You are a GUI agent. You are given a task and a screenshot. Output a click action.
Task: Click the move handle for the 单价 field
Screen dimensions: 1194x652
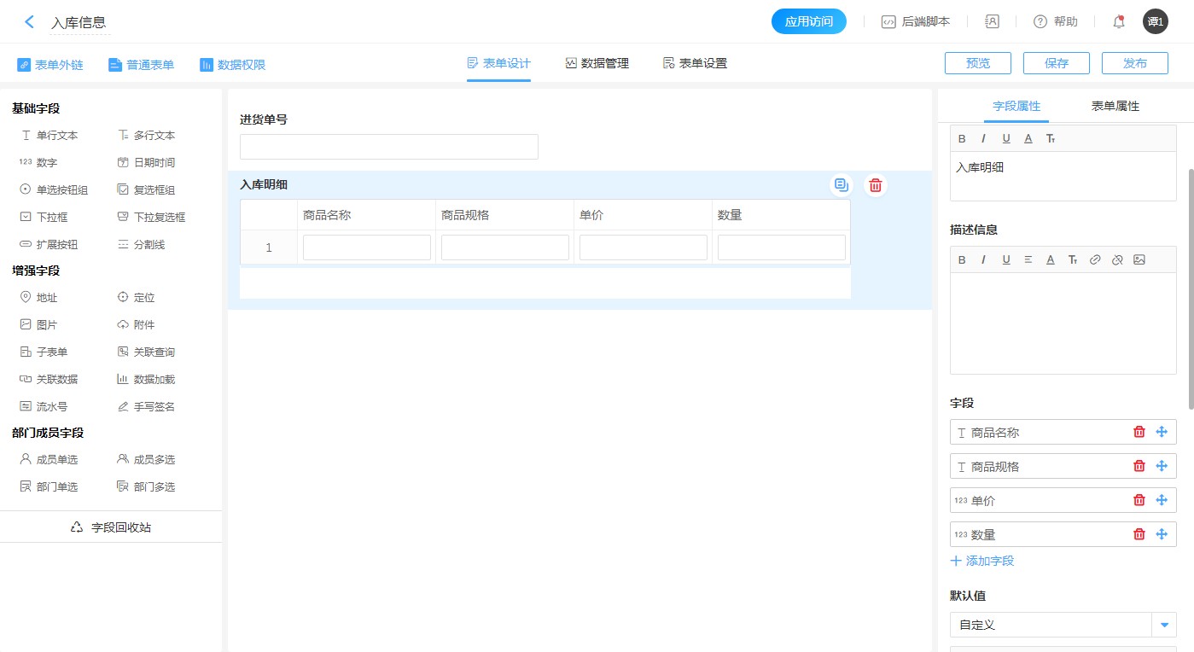[1161, 500]
